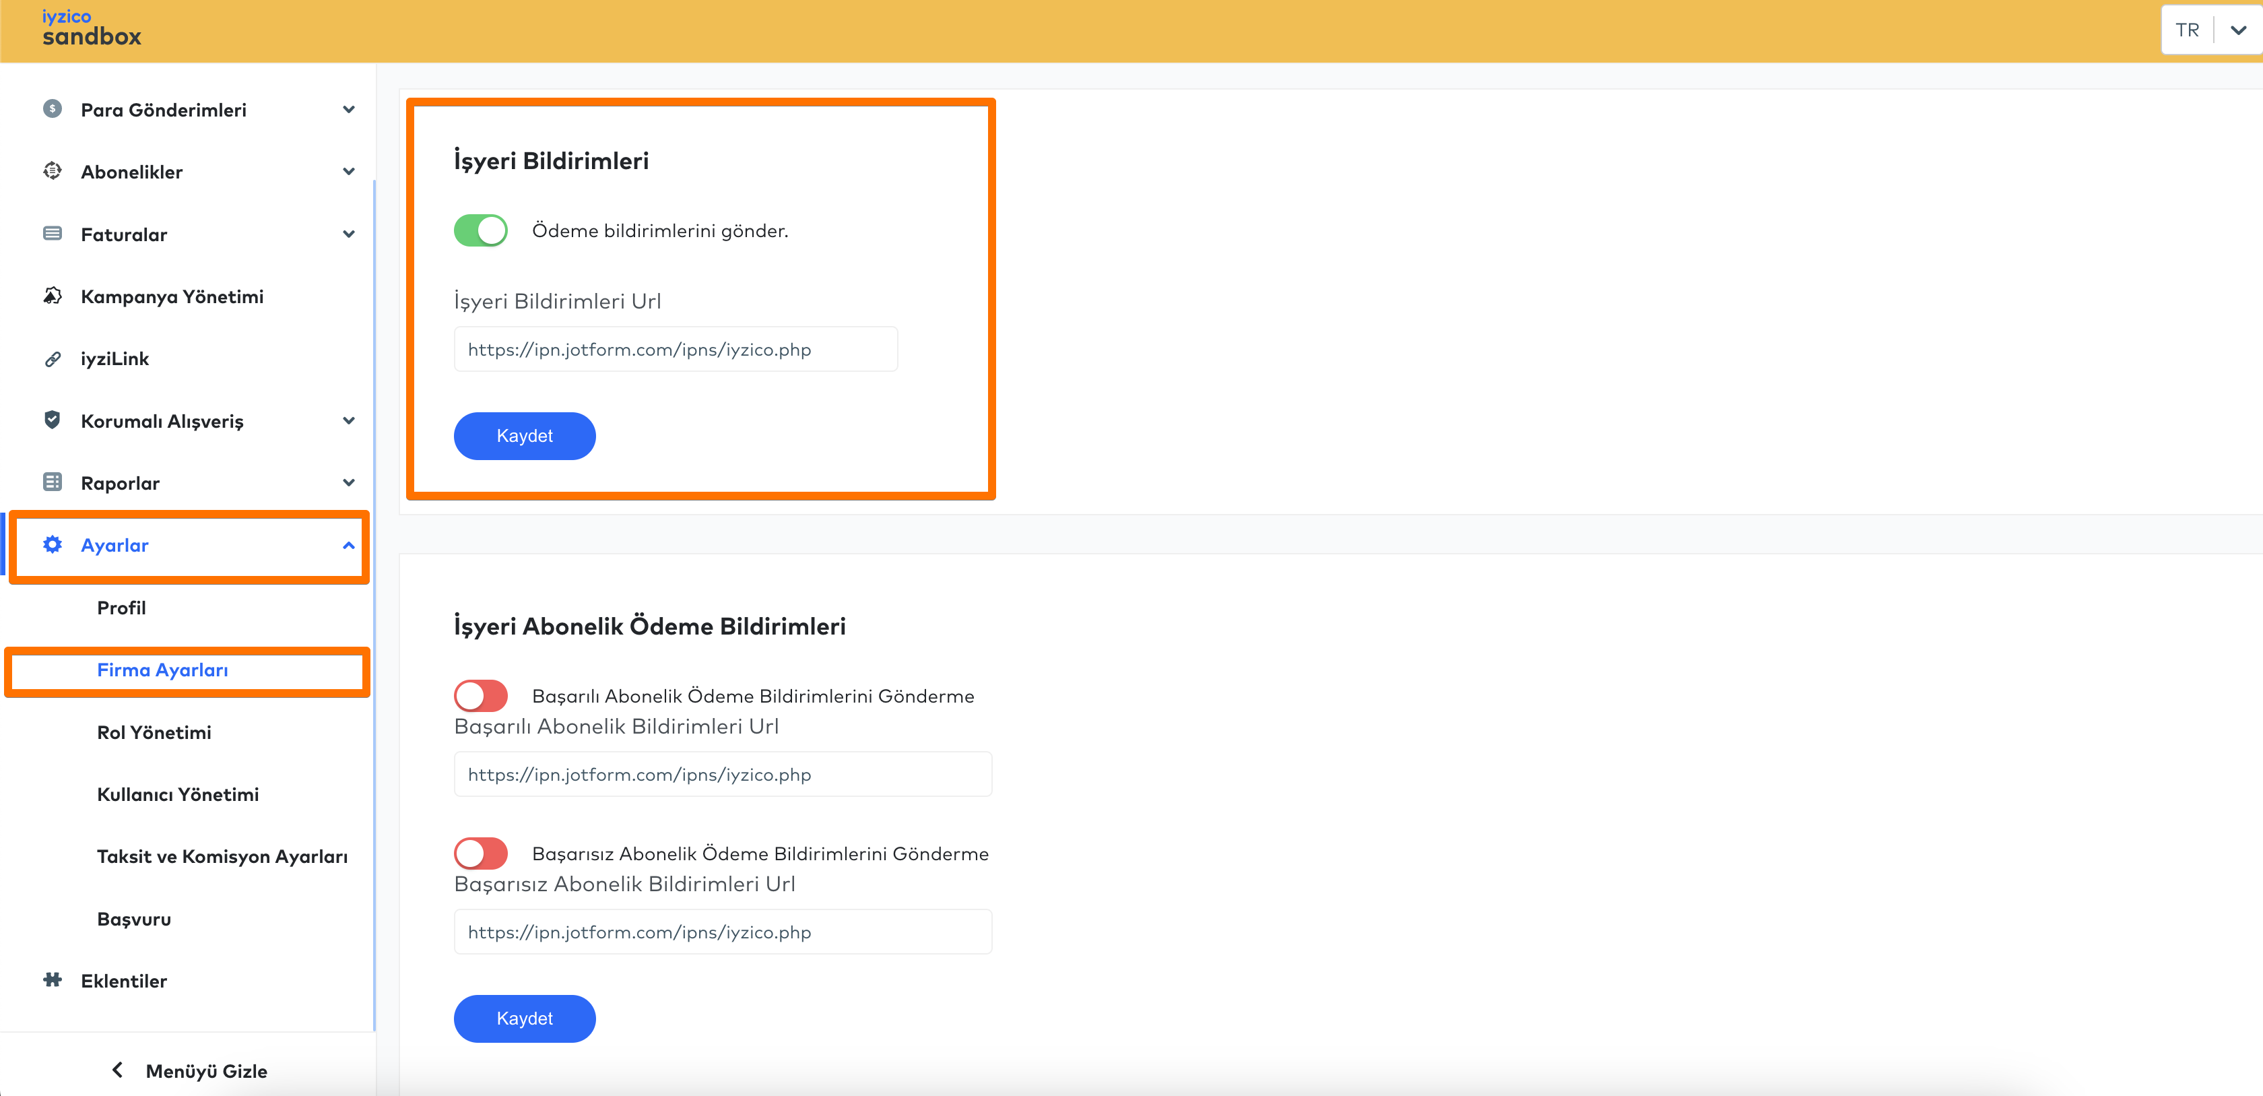
Task: Expand the Raporlar menu chevron
Action: 349,482
